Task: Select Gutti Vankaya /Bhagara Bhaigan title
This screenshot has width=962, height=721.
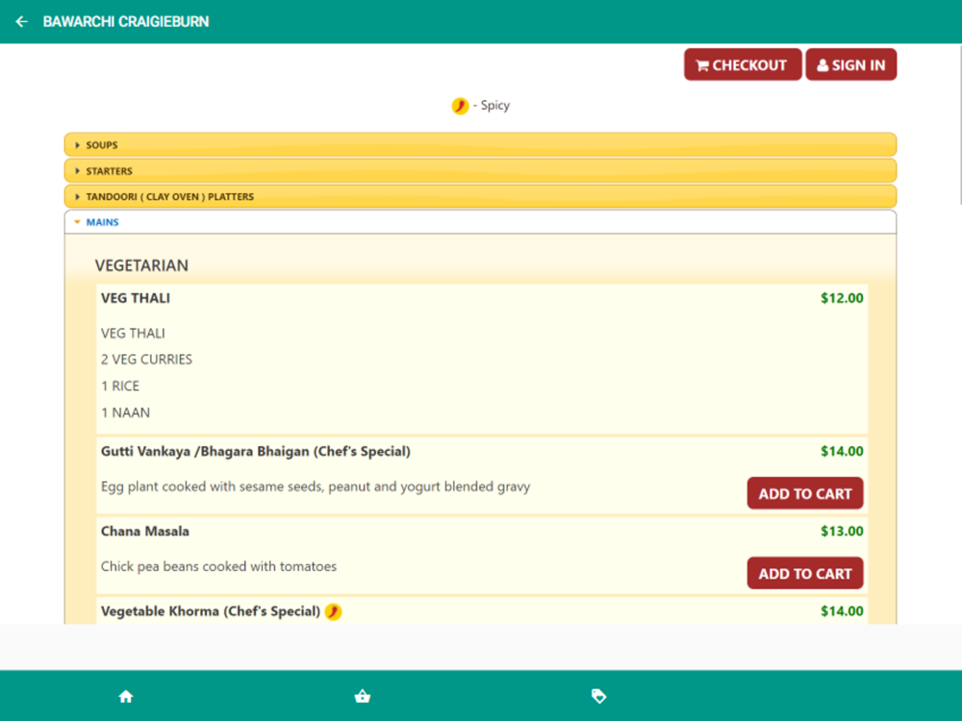Action: (256, 452)
